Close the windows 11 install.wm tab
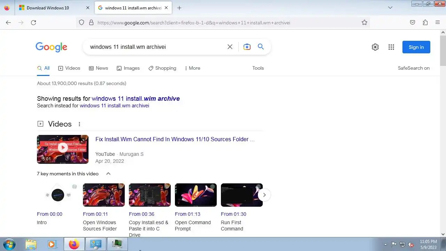This screenshot has width=446, height=251. tap(166, 8)
